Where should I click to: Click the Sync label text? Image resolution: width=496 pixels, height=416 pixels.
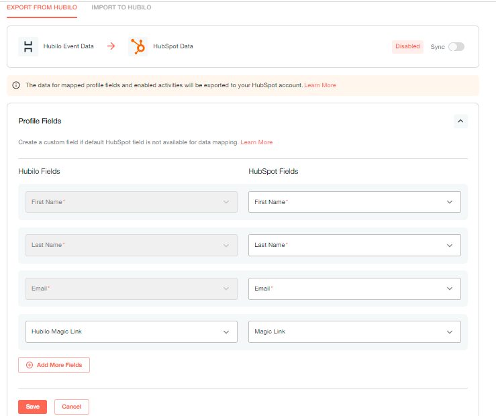438,47
